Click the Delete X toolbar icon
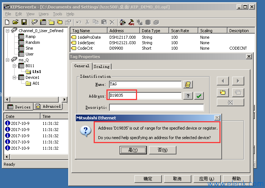265x188 pixels. (x=112, y=22)
